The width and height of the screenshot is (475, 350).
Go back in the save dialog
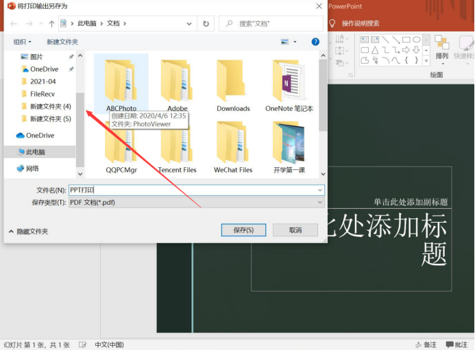click(14, 23)
